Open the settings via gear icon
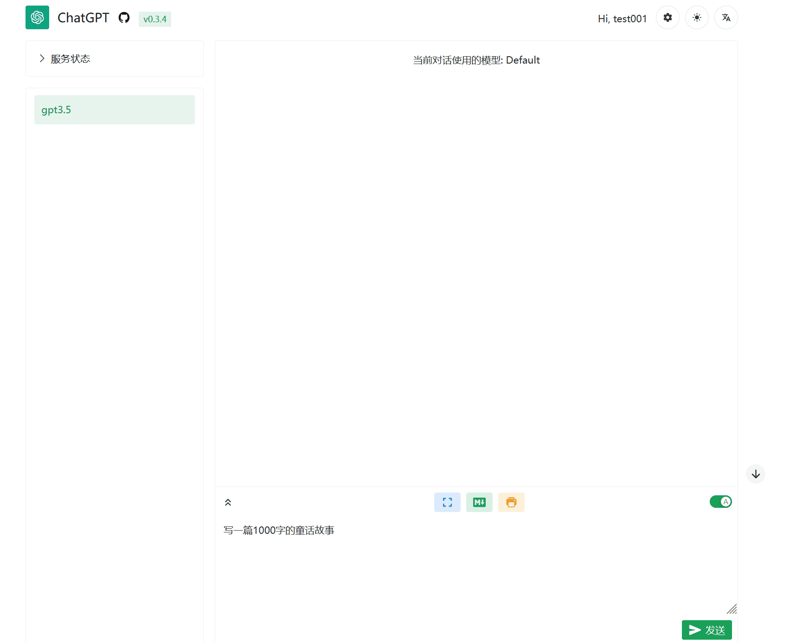The width and height of the screenshot is (809, 642). pyautogui.click(x=668, y=18)
